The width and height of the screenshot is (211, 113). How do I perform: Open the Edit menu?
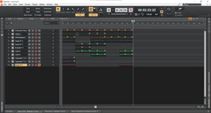point(9,4)
